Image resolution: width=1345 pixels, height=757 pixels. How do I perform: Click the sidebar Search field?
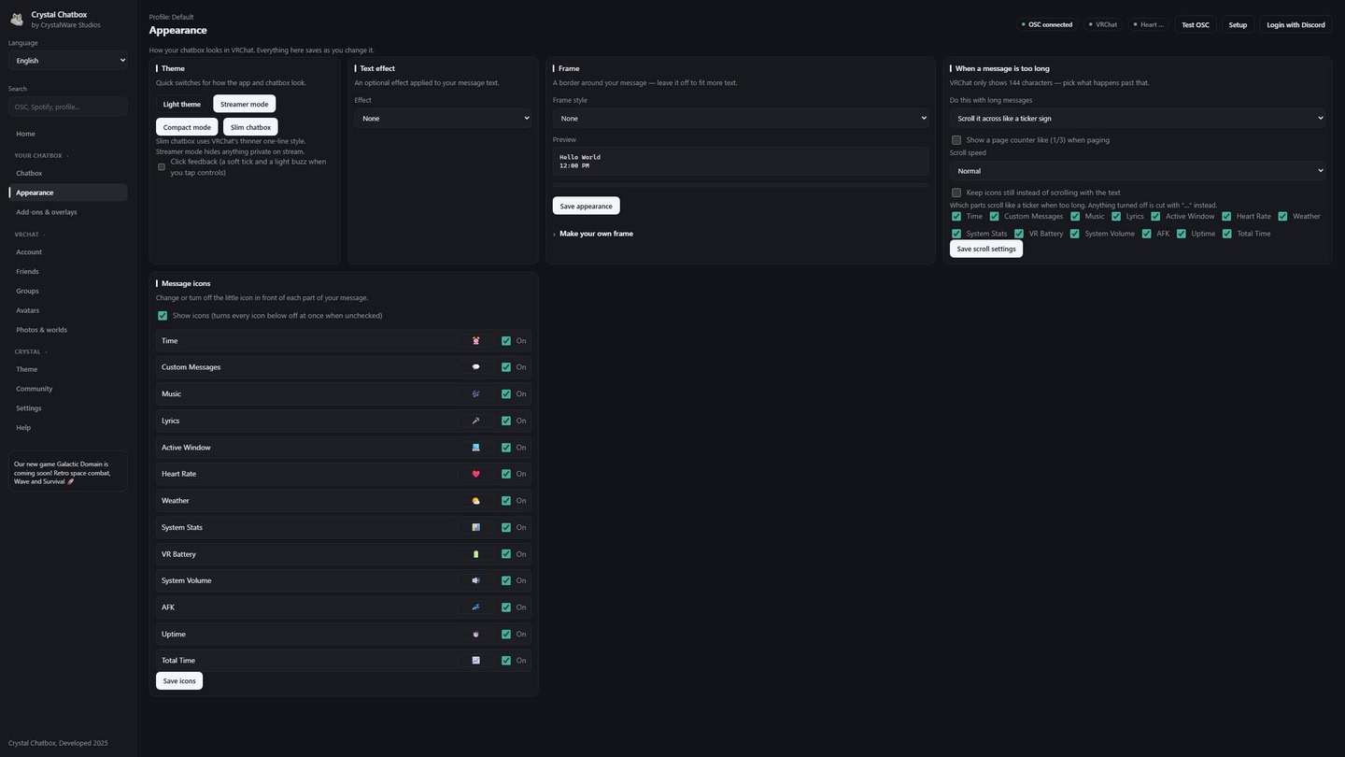pyautogui.click(x=68, y=107)
